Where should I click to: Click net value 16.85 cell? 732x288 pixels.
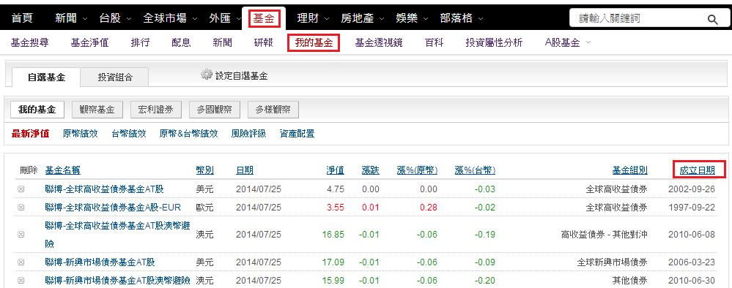pyautogui.click(x=333, y=235)
